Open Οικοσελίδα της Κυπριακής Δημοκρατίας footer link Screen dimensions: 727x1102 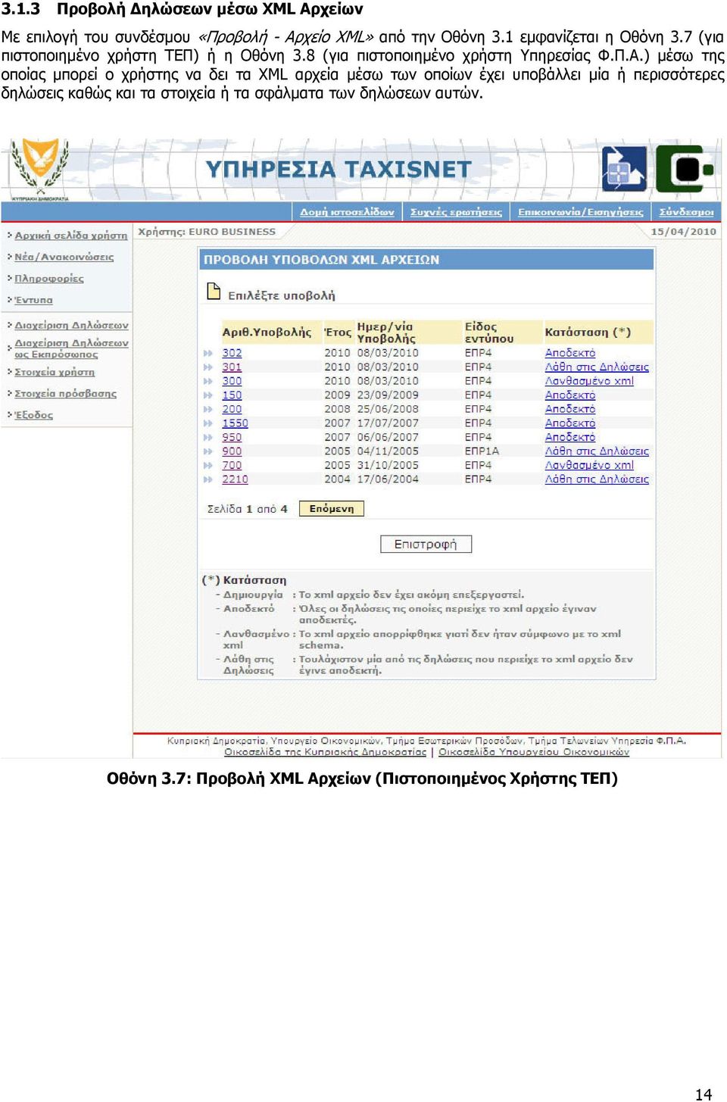coord(326,752)
